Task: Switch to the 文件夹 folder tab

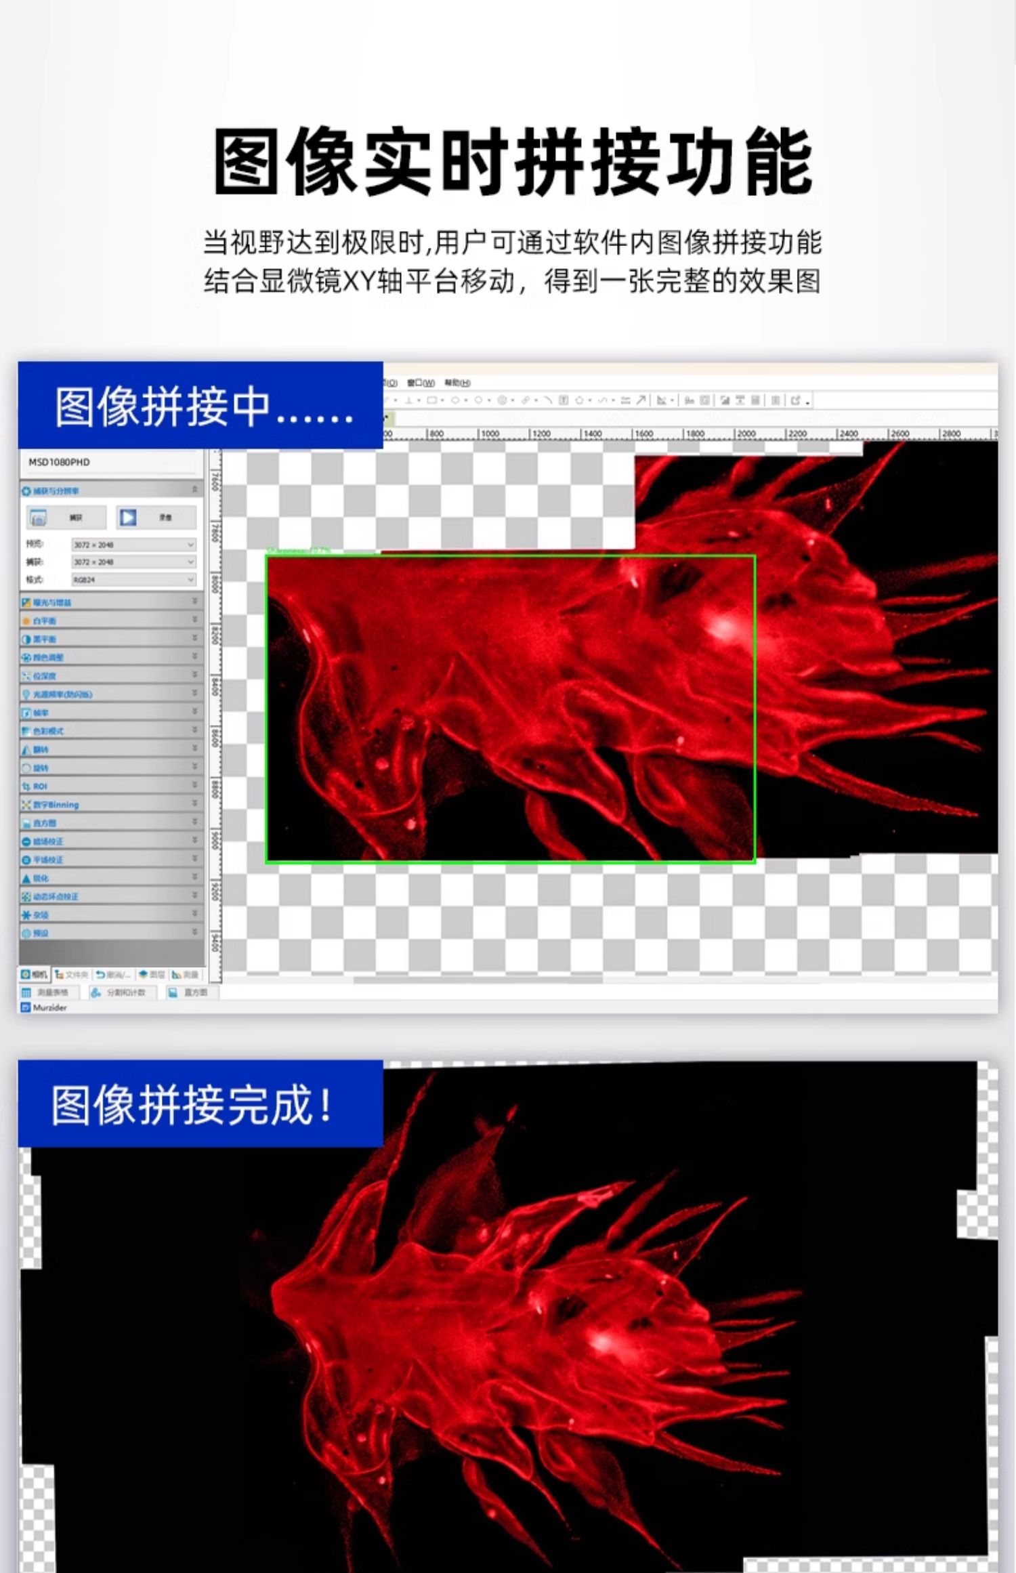Action: click(x=72, y=974)
